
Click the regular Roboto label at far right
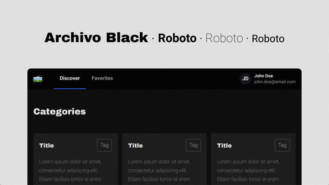tap(268, 39)
